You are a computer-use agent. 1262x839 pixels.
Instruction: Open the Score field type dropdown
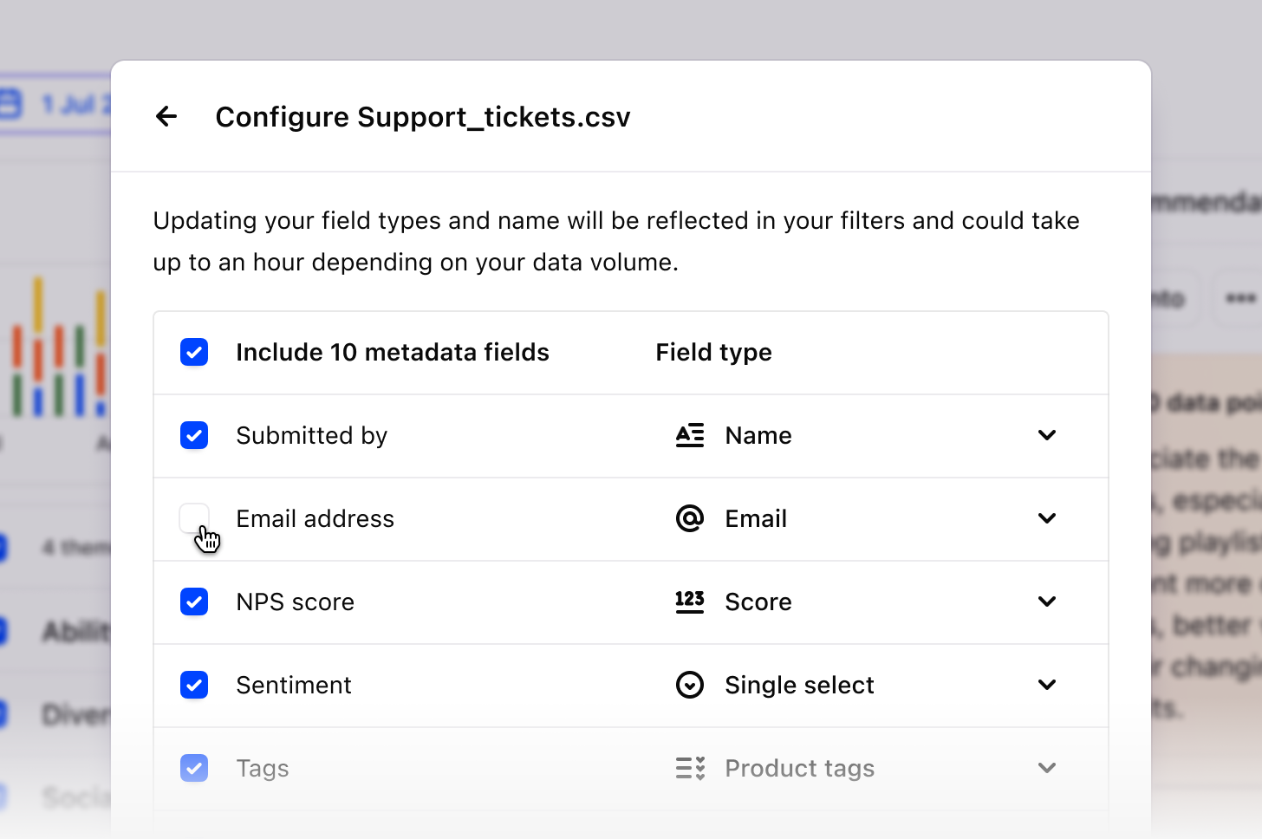click(1046, 602)
